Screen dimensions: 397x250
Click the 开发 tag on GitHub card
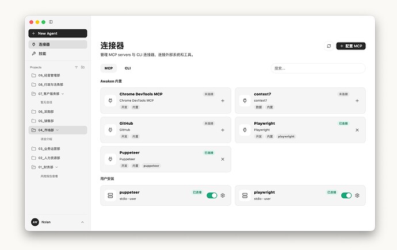coord(124,137)
